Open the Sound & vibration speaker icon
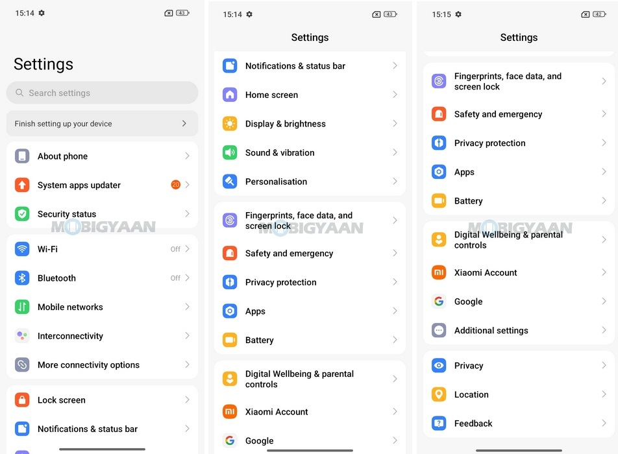Image resolution: width=618 pixels, height=454 pixels. point(230,152)
